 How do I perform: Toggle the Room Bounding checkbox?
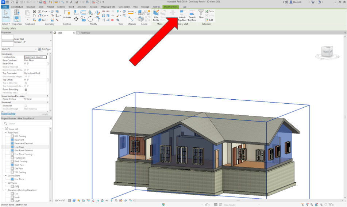26,89
